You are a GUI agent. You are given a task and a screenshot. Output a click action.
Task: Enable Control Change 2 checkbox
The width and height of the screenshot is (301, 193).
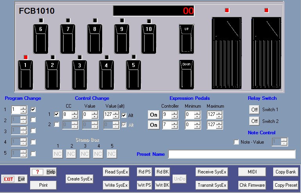[x=57, y=124]
